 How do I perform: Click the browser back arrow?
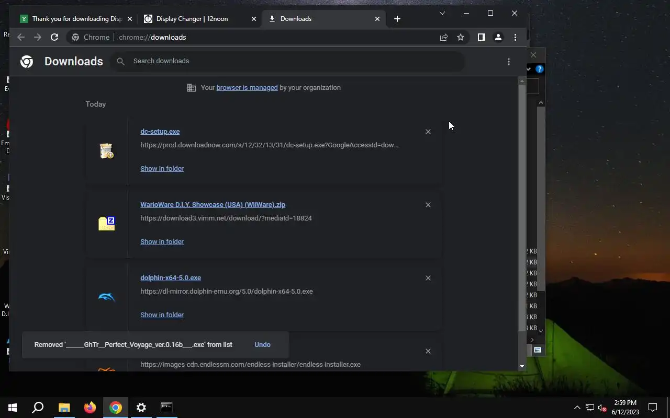(x=21, y=37)
